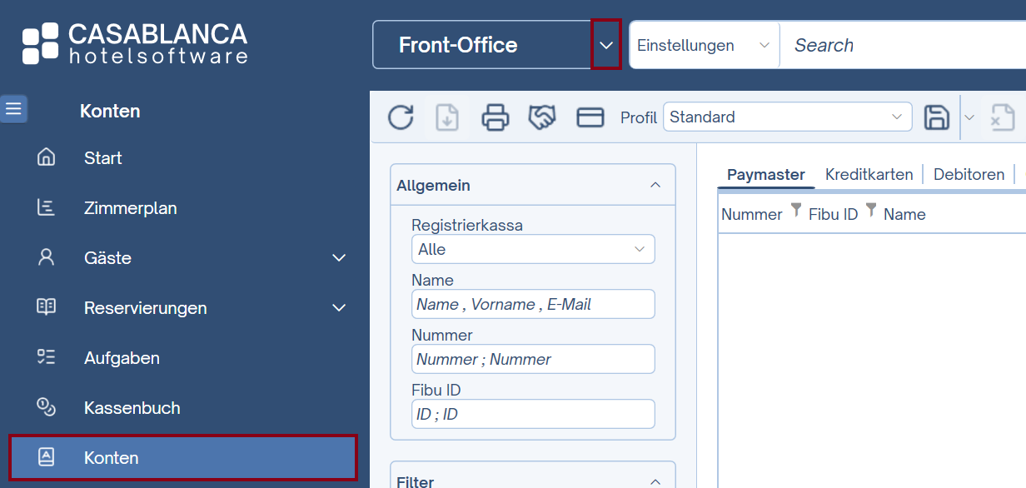Image resolution: width=1026 pixels, height=488 pixels.
Task: Click the refresh icon in the toolbar
Action: 401,117
